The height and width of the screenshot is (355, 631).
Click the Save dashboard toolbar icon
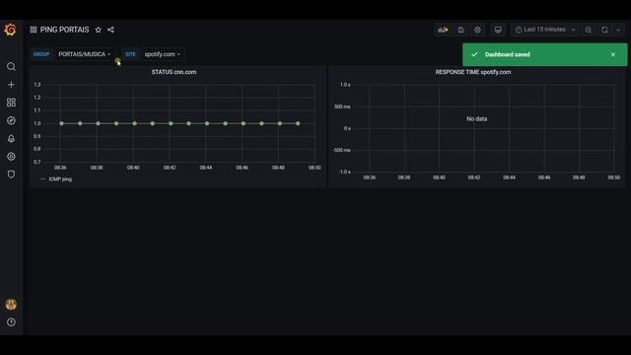pyautogui.click(x=460, y=30)
